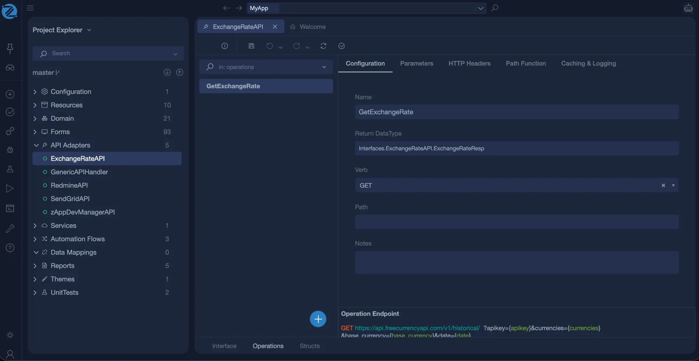Open the wrench tools icon in sidebar
This screenshot has width=699, height=361.
pos(10,228)
